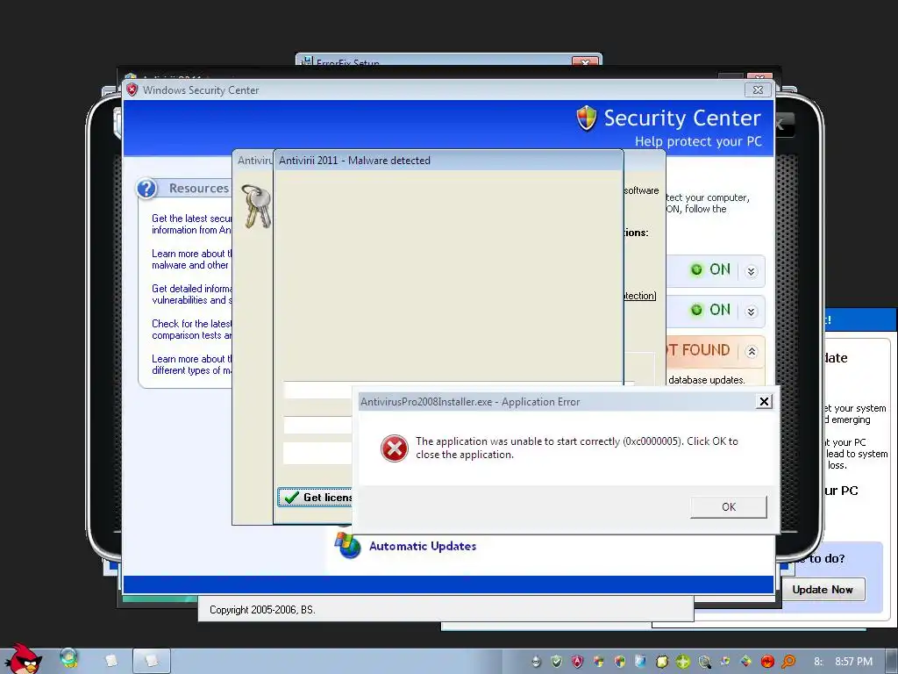Image resolution: width=898 pixels, height=674 pixels.
Task: Close the Windows Security Center window
Action: tap(758, 90)
